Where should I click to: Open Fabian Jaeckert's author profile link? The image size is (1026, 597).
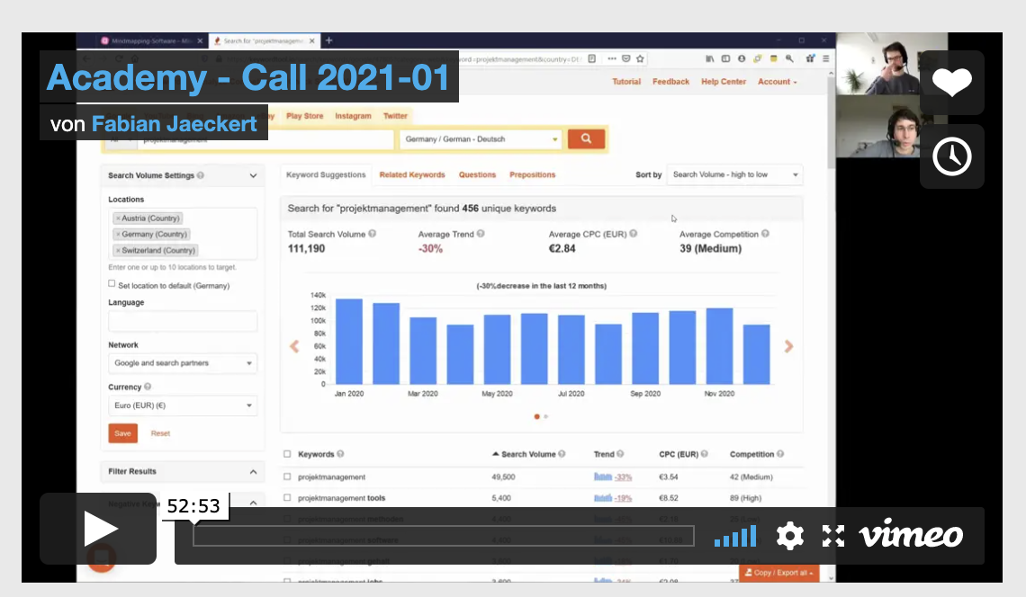point(174,123)
